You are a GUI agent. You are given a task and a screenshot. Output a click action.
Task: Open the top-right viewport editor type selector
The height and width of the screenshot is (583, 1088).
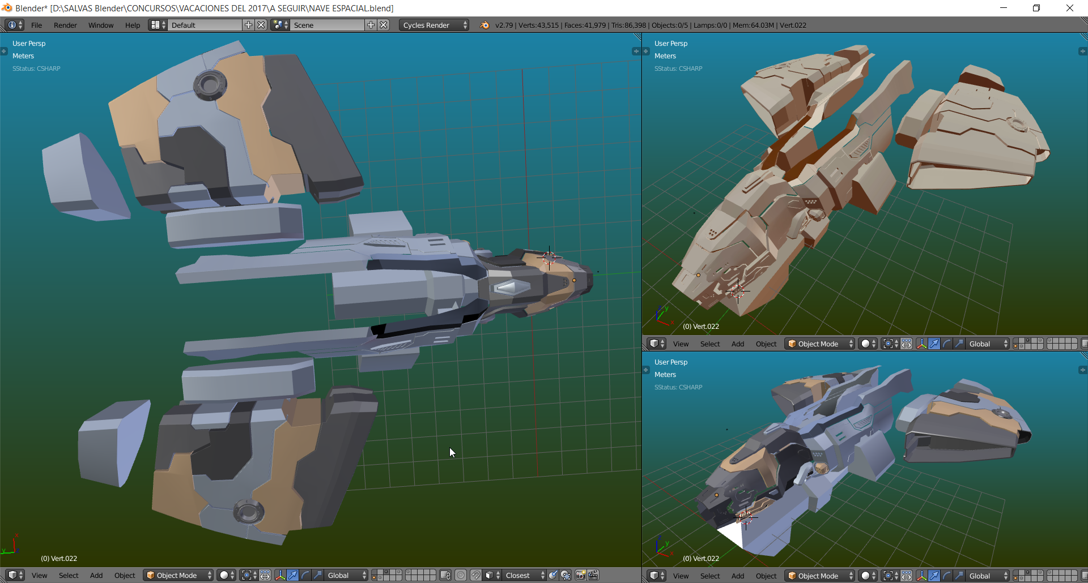[x=657, y=344]
